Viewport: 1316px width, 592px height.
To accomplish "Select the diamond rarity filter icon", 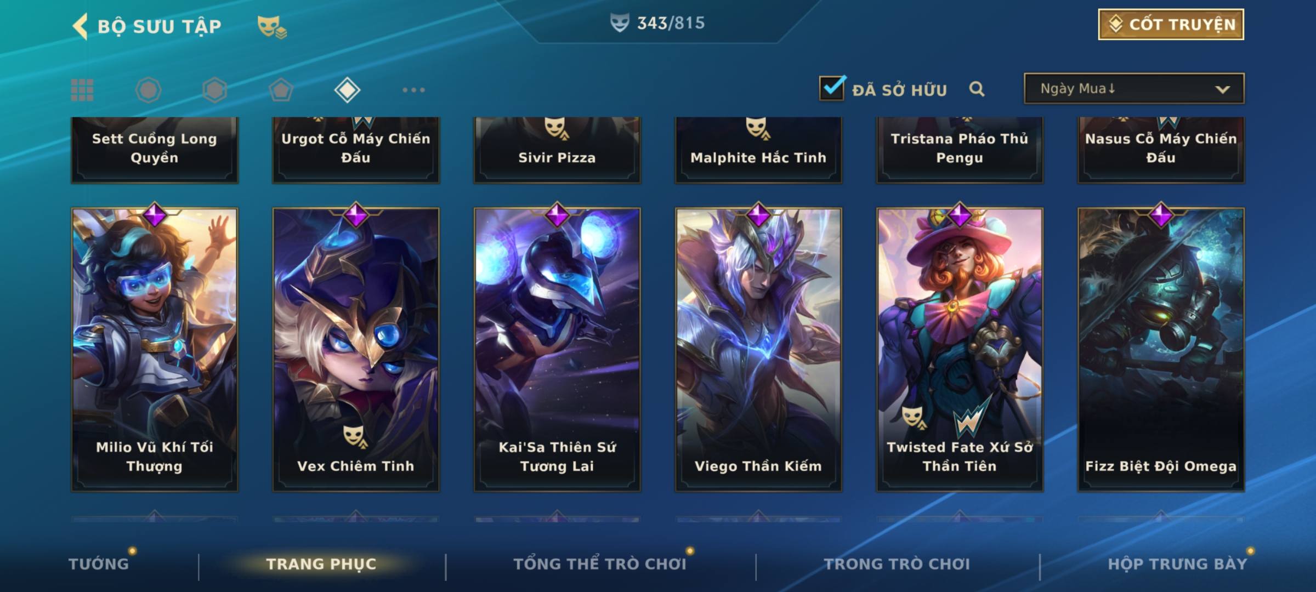I will pyautogui.click(x=347, y=90).
